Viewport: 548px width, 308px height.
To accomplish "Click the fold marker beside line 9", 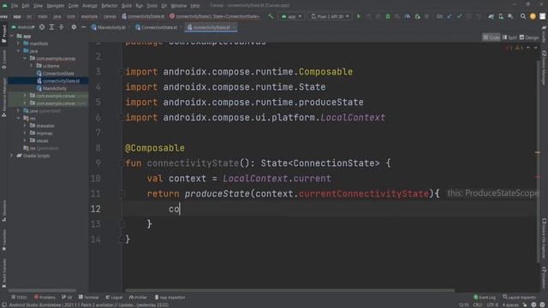I will point(122,163).
